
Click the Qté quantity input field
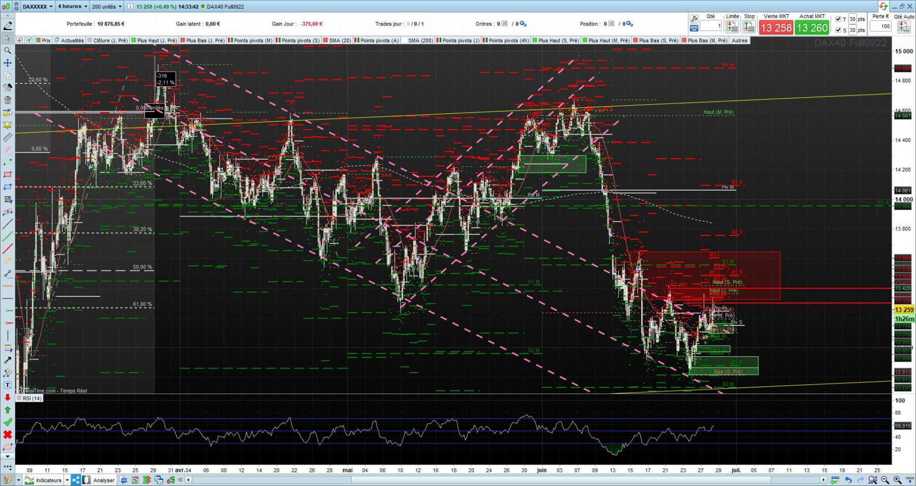click(x=711, y=26)
